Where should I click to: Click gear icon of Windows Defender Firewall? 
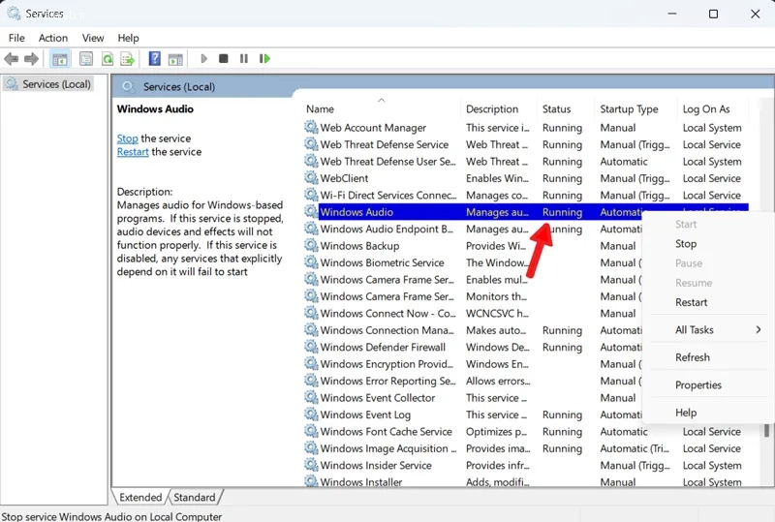(311, 347)
